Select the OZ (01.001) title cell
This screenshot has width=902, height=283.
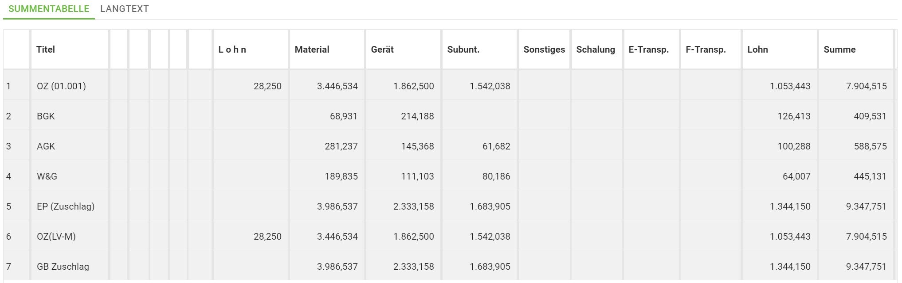[61, 86]
